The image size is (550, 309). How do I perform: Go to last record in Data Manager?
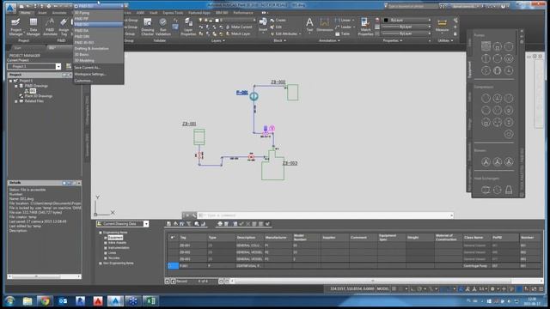227,281
